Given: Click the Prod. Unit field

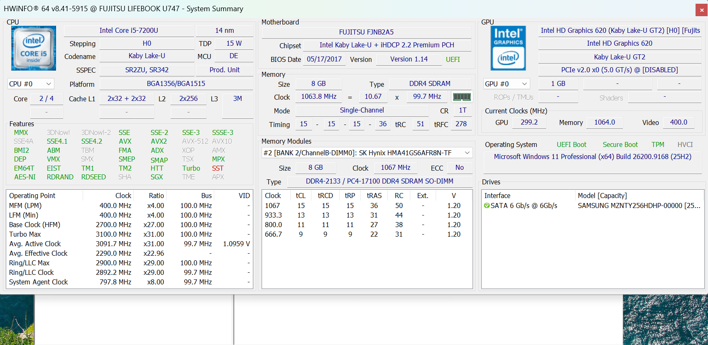Looking at the screenshot, I should [x=225, y=70].
